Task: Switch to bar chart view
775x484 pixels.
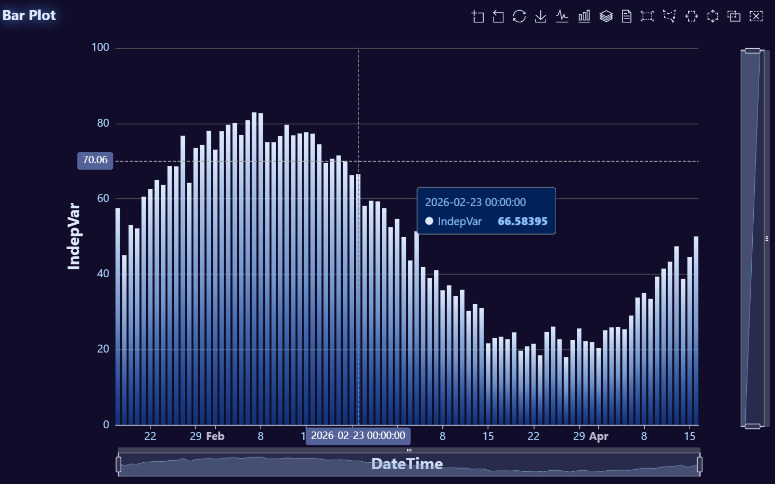Action: click(x=584, y=16)
